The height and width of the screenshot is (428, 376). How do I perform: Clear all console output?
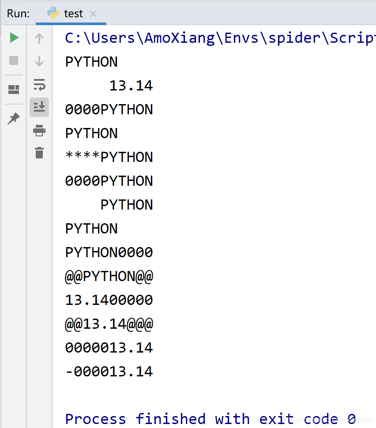39,153
